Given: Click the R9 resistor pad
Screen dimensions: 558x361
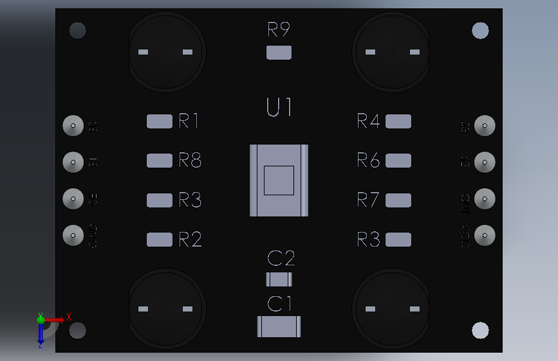Looking at the screenshot, I should tap(279, 53).
